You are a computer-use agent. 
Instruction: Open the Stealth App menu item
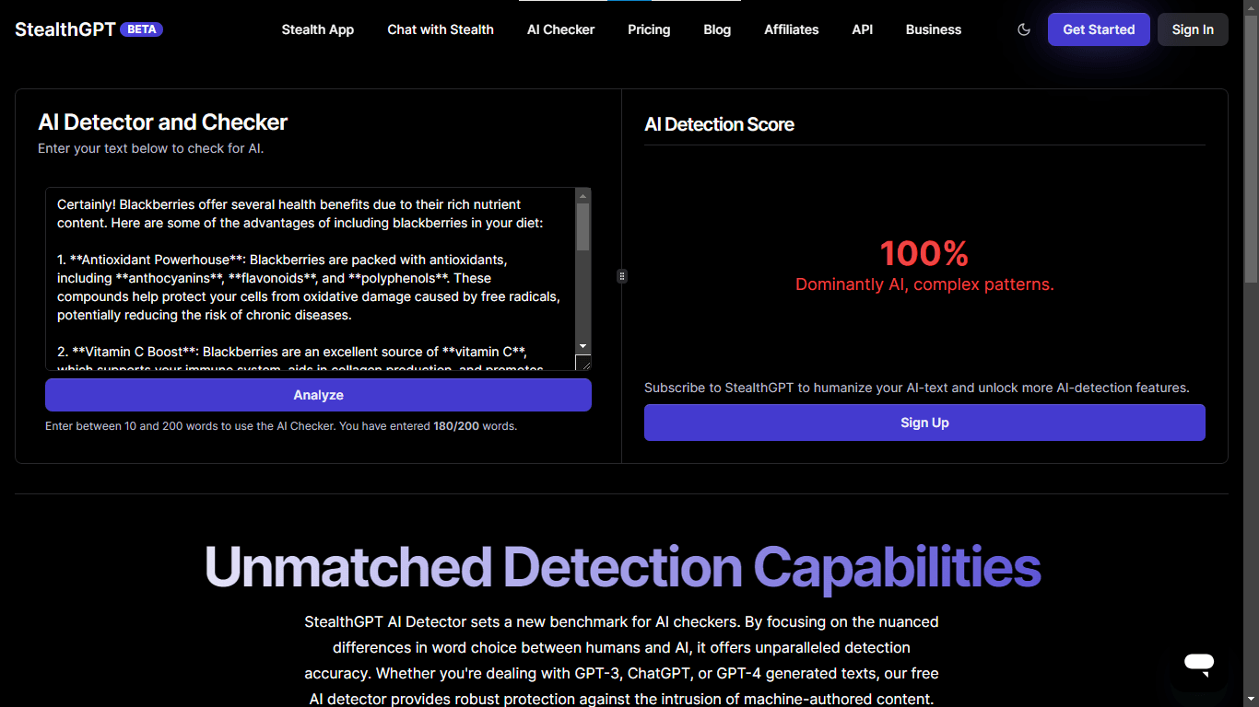tap(317, 29)
